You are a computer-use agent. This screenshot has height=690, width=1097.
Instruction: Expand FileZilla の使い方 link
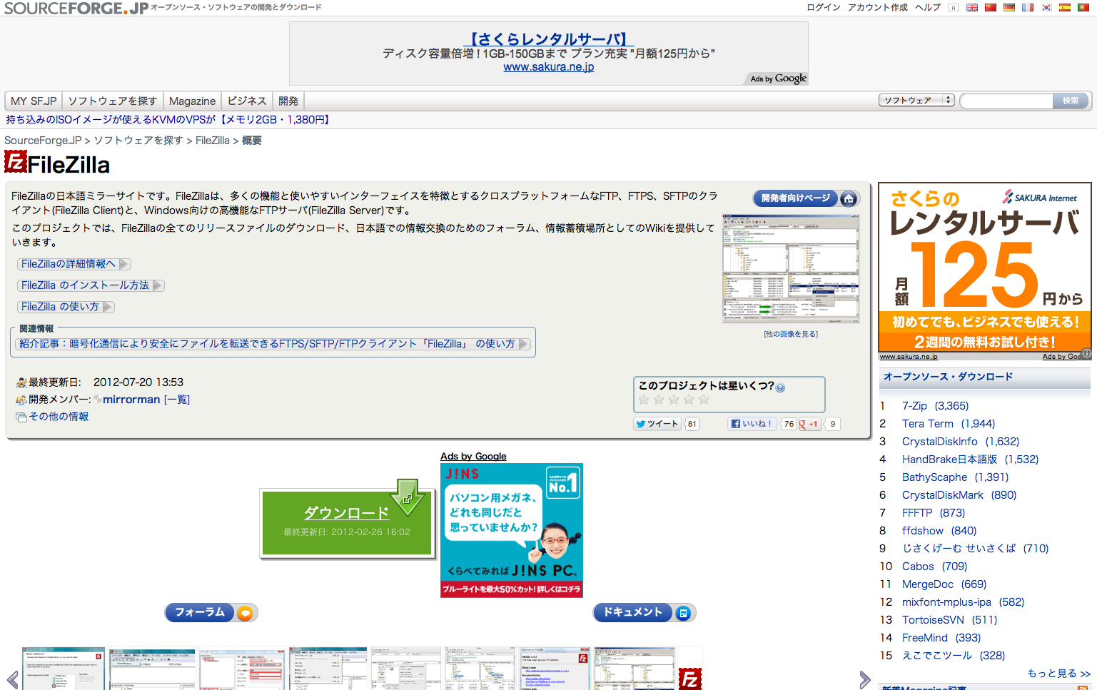coord(66,307)
